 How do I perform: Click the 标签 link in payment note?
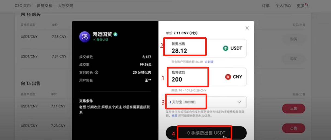coord(174,116)
